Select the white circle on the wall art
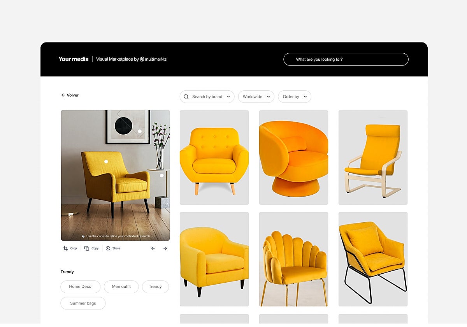 tap(140, 131)
